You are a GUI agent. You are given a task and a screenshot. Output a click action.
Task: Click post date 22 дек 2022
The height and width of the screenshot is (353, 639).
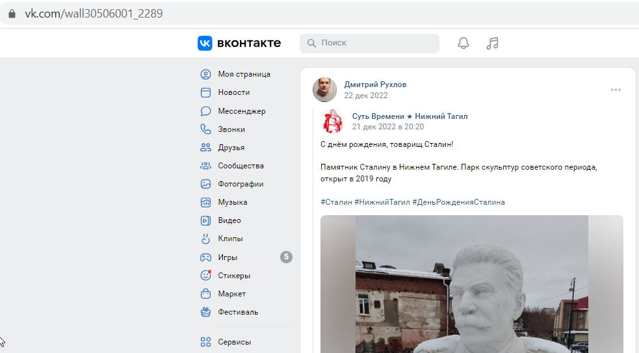[x=366, y=96]
